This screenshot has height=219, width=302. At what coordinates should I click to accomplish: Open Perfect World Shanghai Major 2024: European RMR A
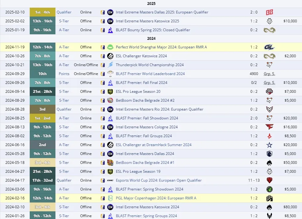tap(161, 47)
